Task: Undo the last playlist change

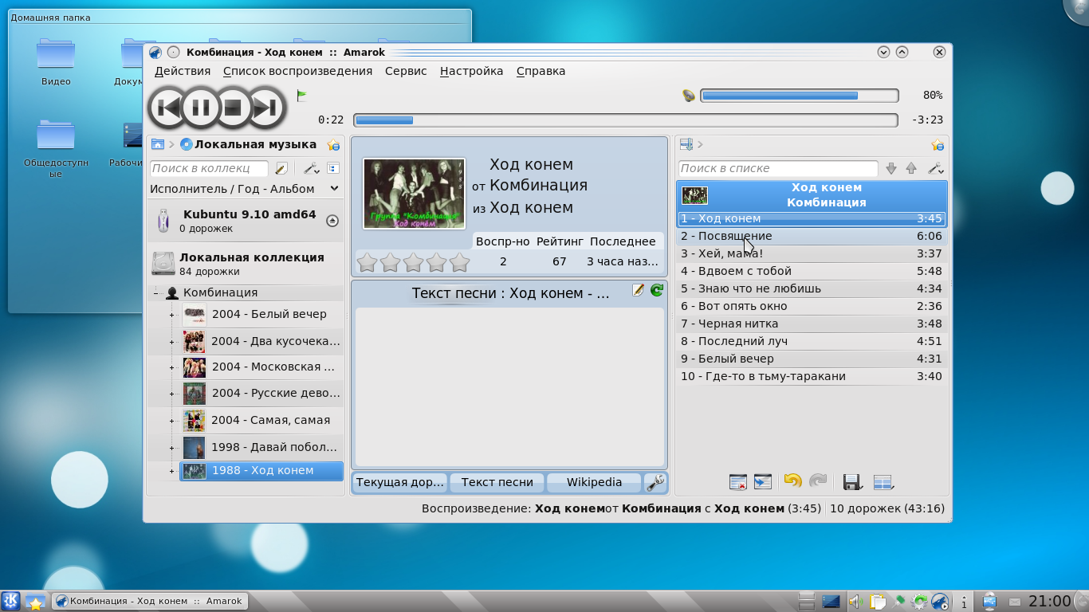Action: point(792,481)
